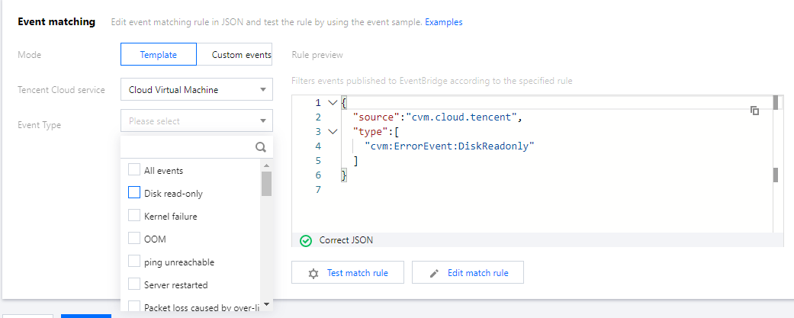This screenshot has width=794, height=318.
Task: Switch to Custom events mode
Action: 239,55
